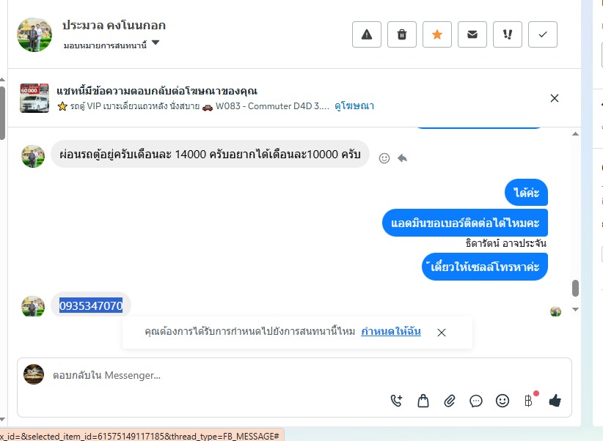Open saved replies speech bubble icon
Viewport: 603px width, 441px height.
pos(475,401)
